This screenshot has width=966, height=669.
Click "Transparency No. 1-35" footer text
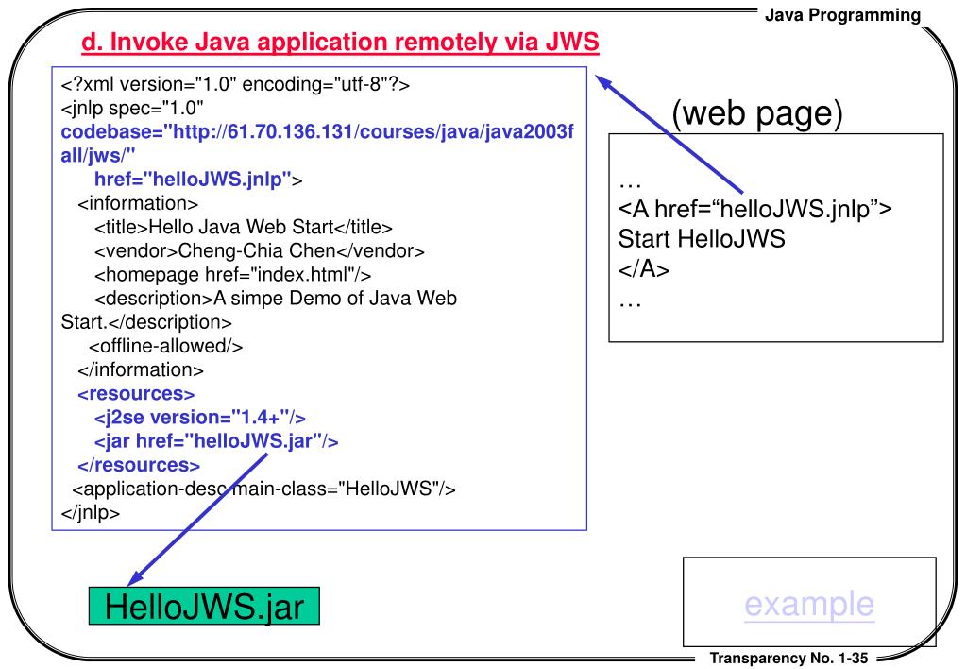pyautogui.click(x=788, y=659)
